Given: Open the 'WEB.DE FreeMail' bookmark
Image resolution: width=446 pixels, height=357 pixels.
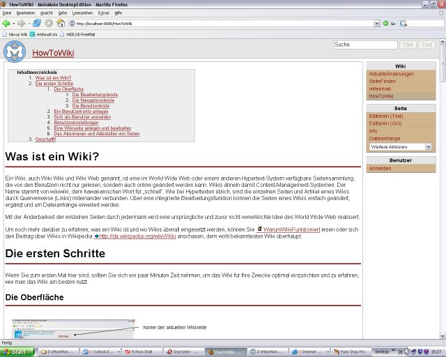Looking at the screenshot, I should click(x=84, y=33).
